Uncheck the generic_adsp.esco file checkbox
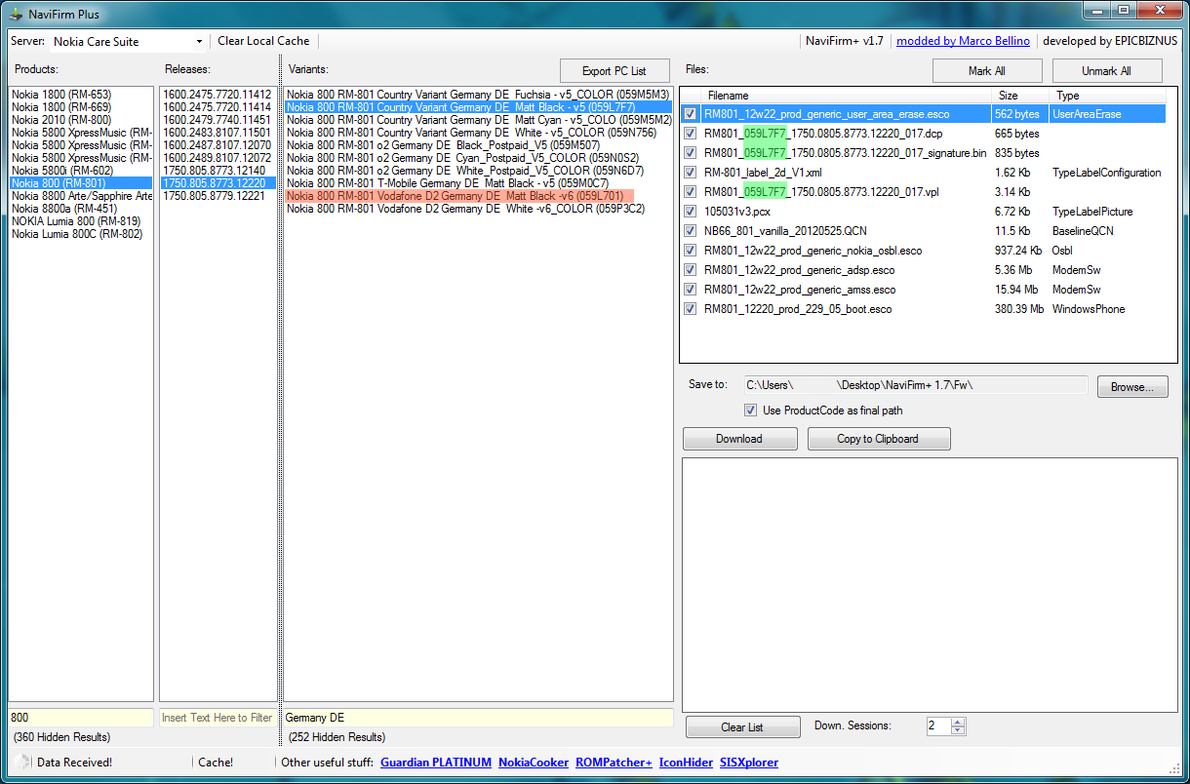 tap(691, 270)
